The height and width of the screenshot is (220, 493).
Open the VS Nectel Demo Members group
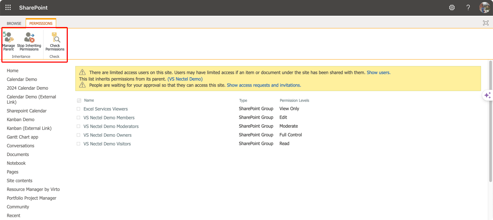point(109,118)
